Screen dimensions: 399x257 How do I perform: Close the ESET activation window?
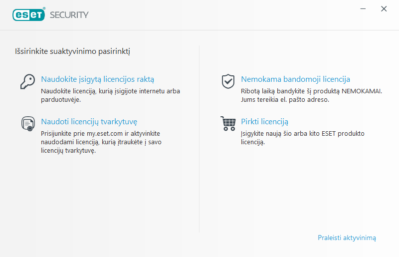pyautogui.click(x=384, y=8)
